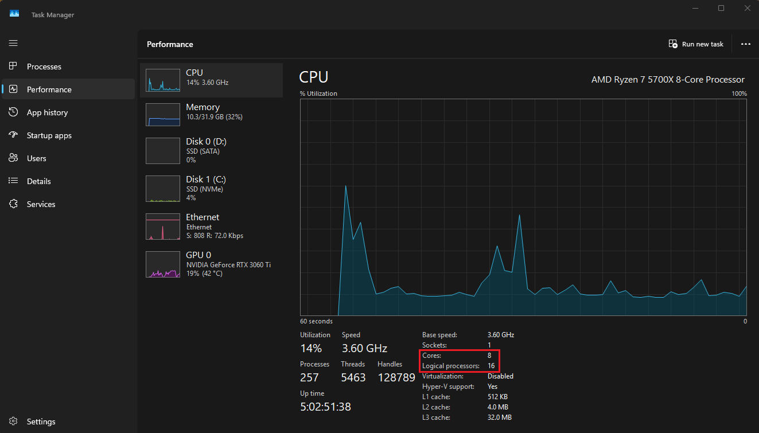The width and height of the screenshot is (759, 433).
Task: Select the Memory graph thumbnail
Action: [x=163, y=115]
